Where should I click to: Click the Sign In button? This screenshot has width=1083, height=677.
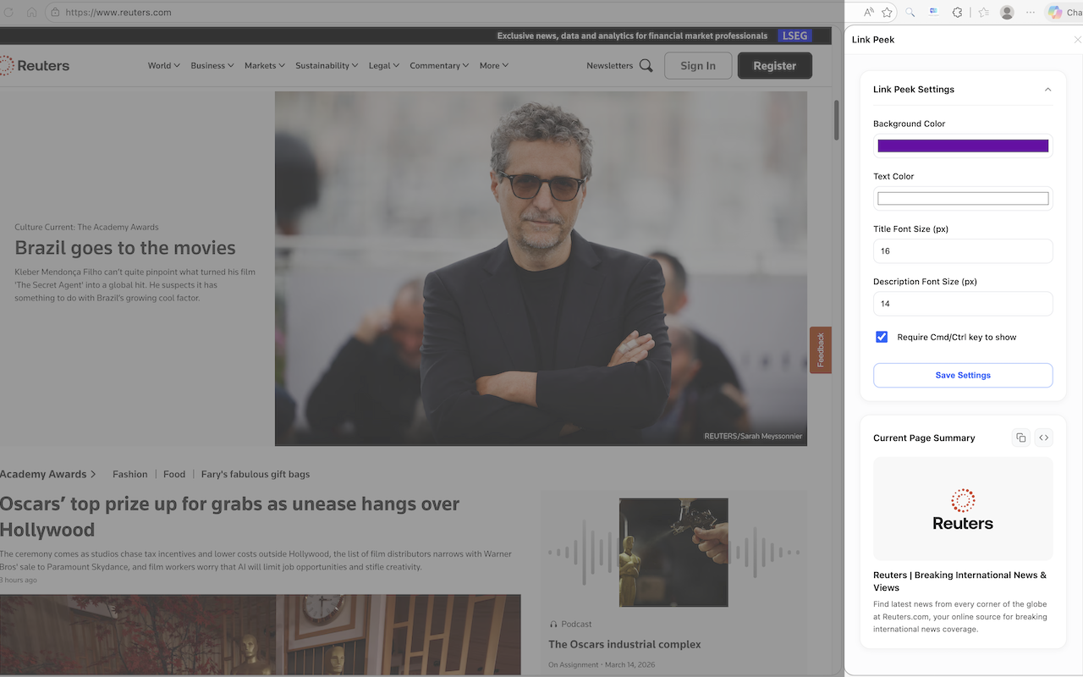pos(698,65)
